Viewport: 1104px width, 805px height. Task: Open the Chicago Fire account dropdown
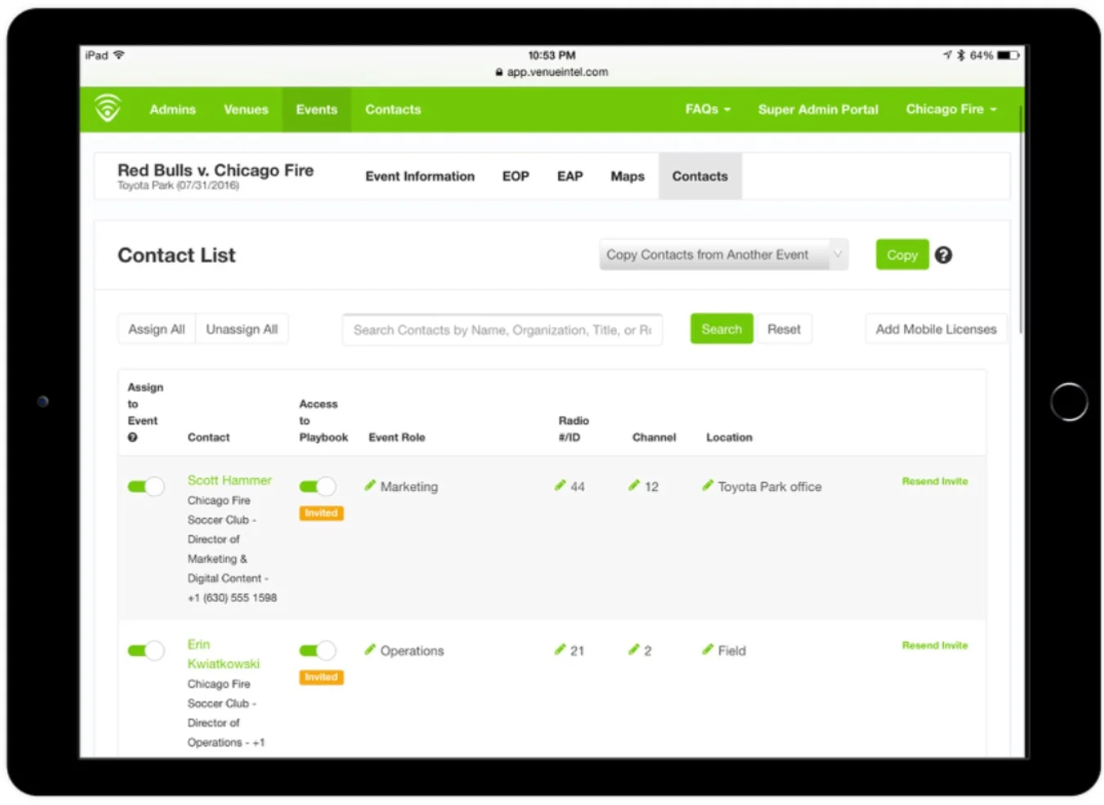[x=951, y=109]
